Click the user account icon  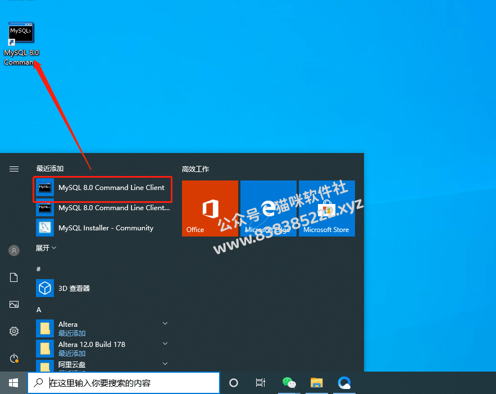14,251
